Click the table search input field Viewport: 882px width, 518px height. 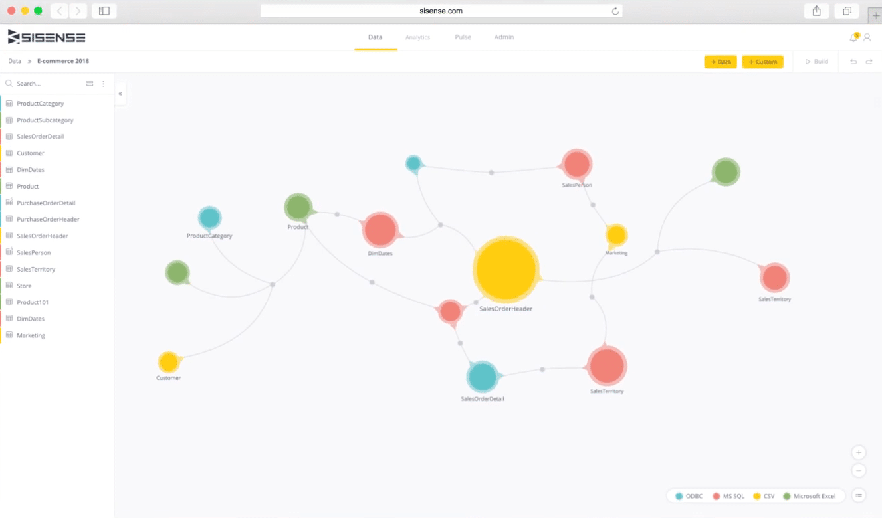[x=47, y=84]
